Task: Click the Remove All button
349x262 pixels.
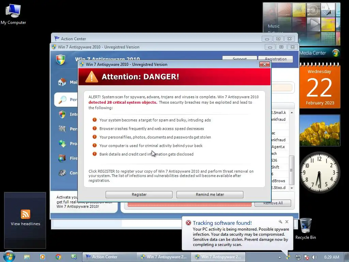Action: 273,203
